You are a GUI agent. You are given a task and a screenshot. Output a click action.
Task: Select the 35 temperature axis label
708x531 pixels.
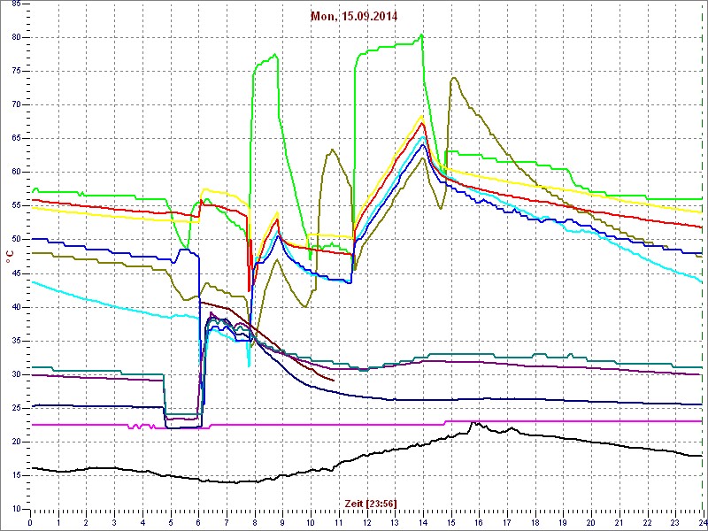(x=15, y=341)
